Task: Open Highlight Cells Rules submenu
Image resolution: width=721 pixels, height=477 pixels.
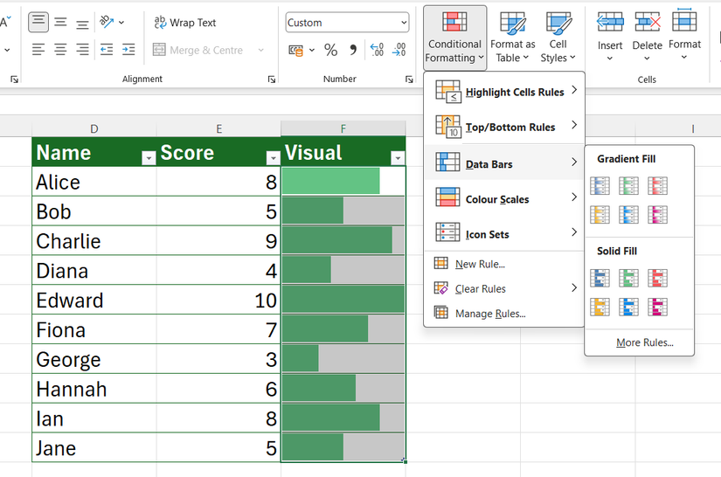Action: tap(504, 92)
